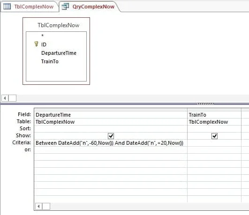Screen dimensions: 249x215
Task: Click the Between DateAdd criteria expression
Action: point(109,143)
